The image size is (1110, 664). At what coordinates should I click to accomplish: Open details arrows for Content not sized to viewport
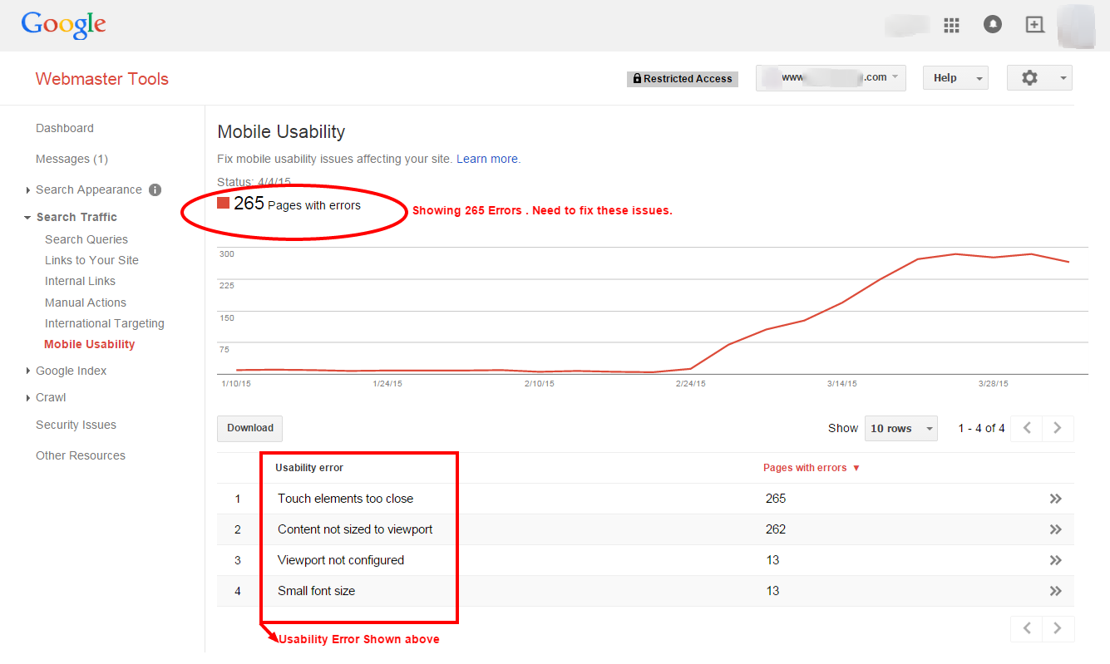[1056, 529]
